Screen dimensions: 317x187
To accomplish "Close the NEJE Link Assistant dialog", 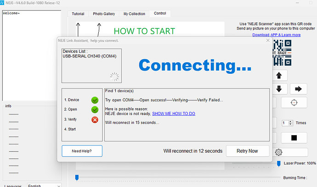I will point(268,40).
